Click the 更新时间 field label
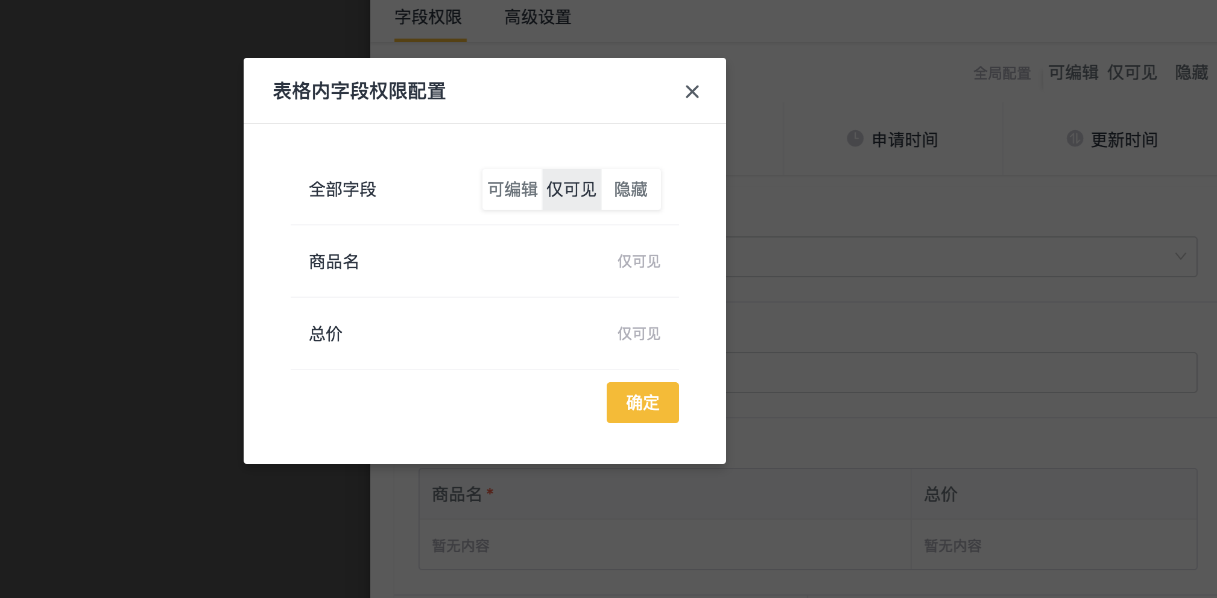 tap(1125, 140)
